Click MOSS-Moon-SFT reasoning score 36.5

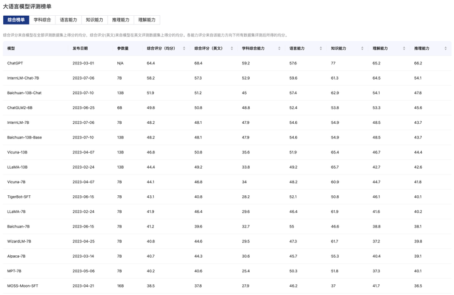point(418,286)
